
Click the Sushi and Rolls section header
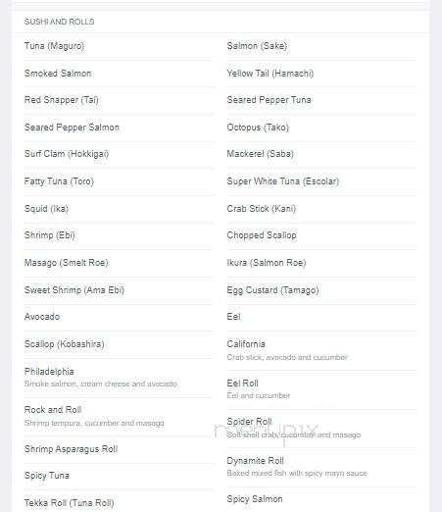coord(59,22)
